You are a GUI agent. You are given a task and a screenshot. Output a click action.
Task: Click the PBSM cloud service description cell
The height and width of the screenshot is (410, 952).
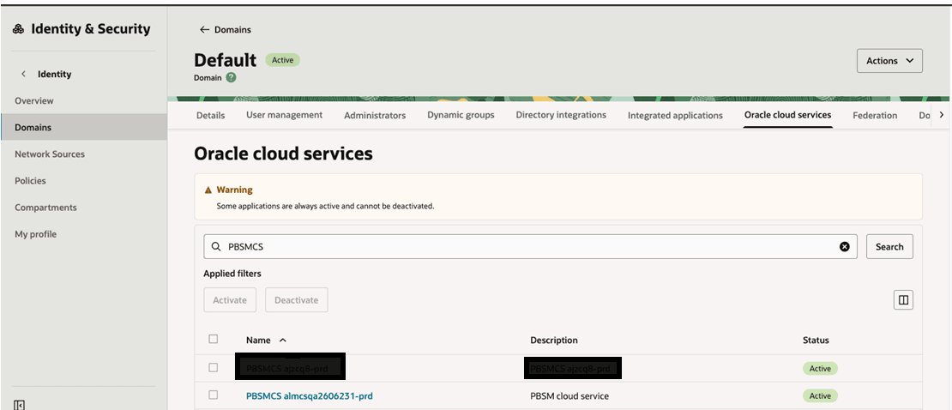[569, 396]
